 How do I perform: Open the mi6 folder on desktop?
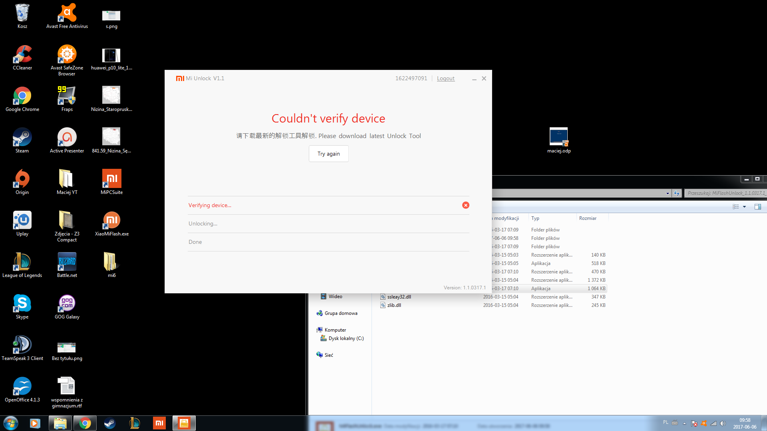[x=111, y=265]
